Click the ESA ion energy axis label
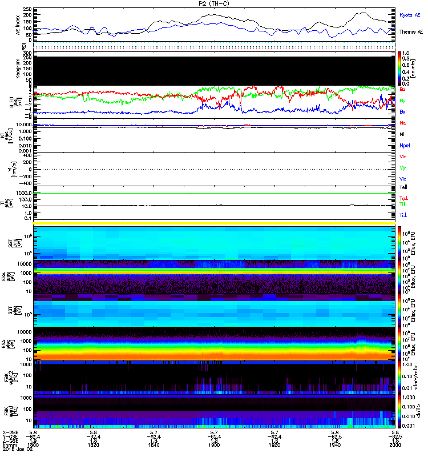This screenshot has height=457, width=428. [x=8, y=276]
